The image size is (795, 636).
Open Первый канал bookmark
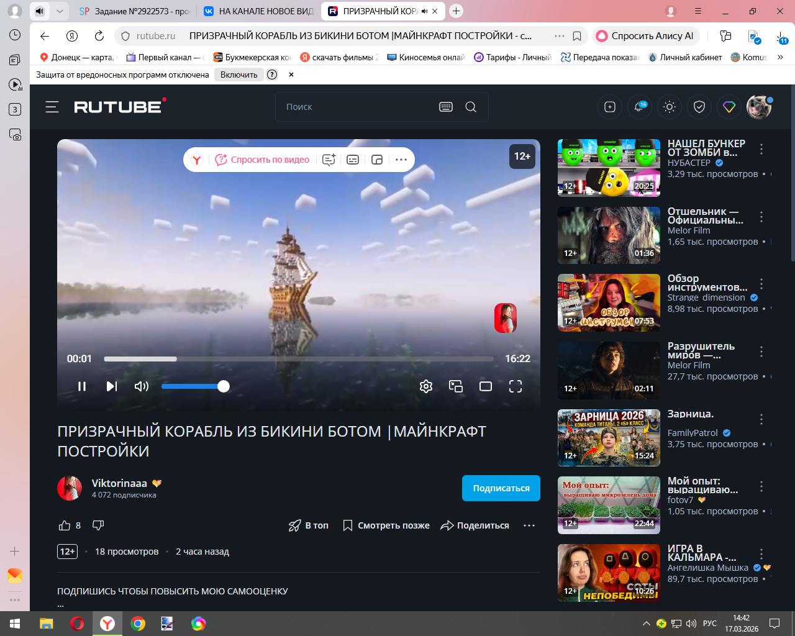[x=165, y=57]
